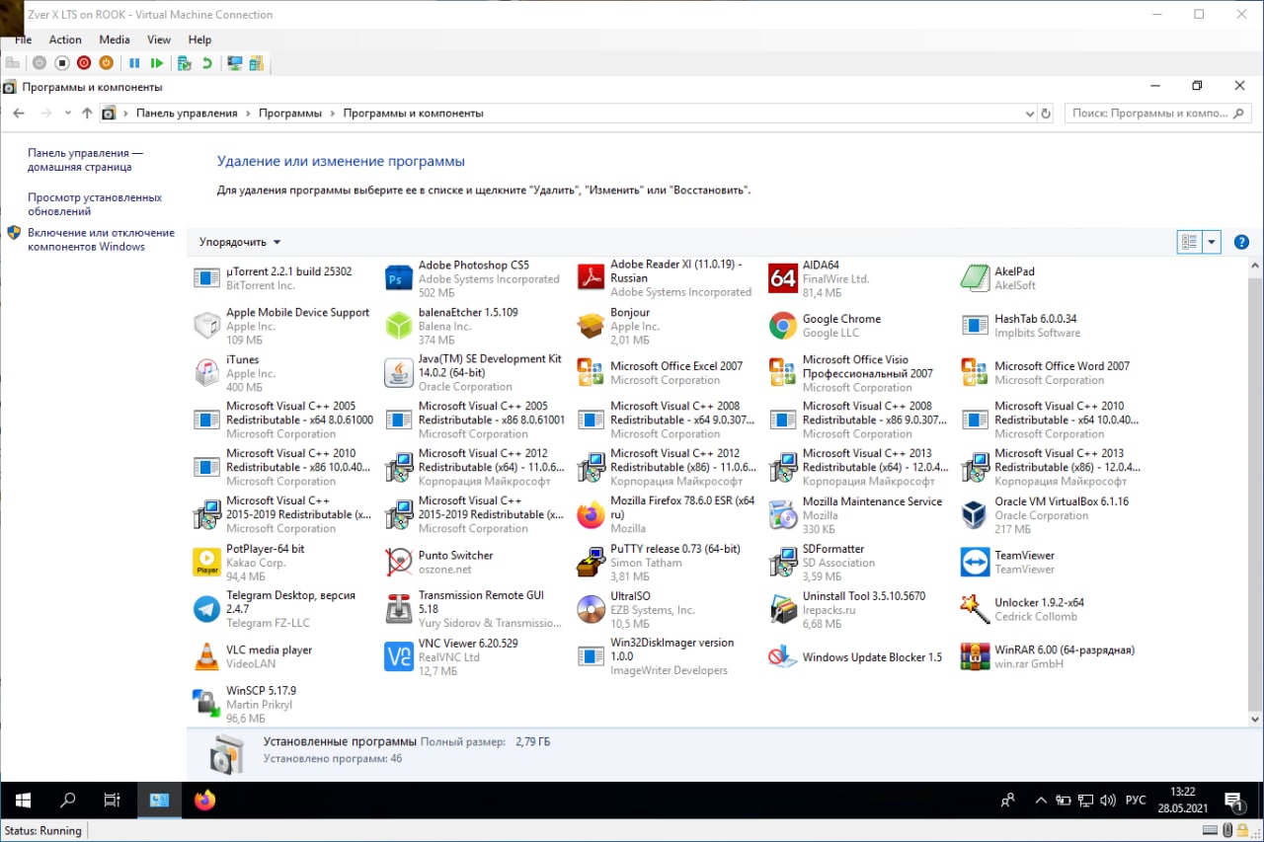Select the TeamViewer program icon
1264x842 pixels.
coord(975,563)
